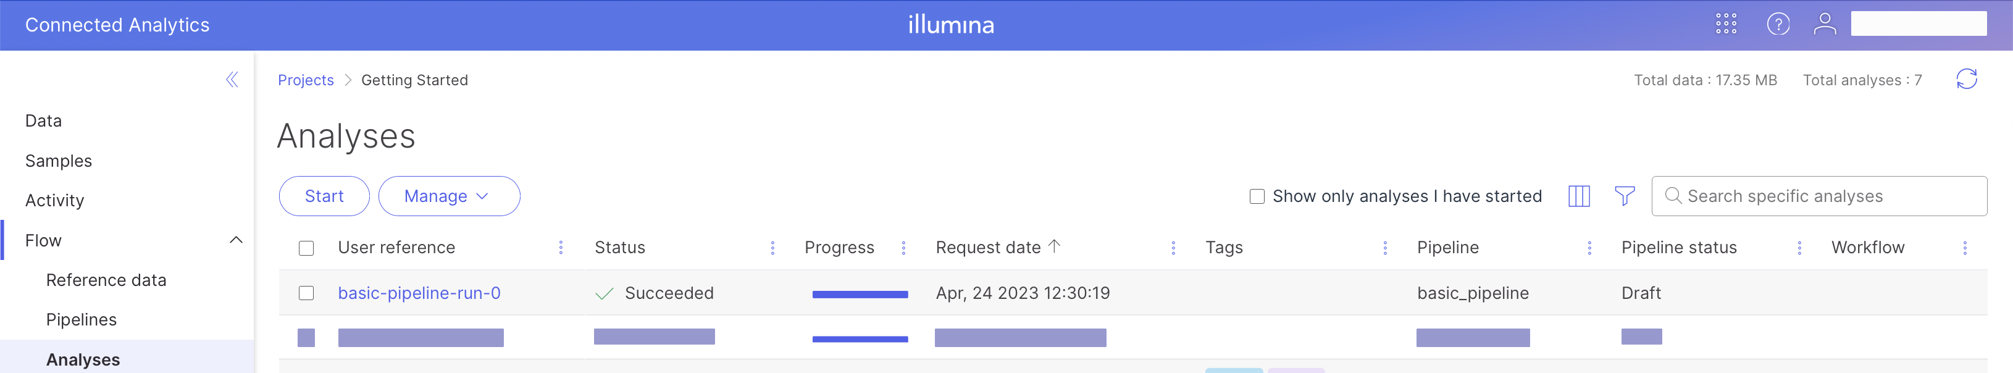2013x373 pixels.
Task: Sort by Request date arrow
Action: [x=1054, y=246]
